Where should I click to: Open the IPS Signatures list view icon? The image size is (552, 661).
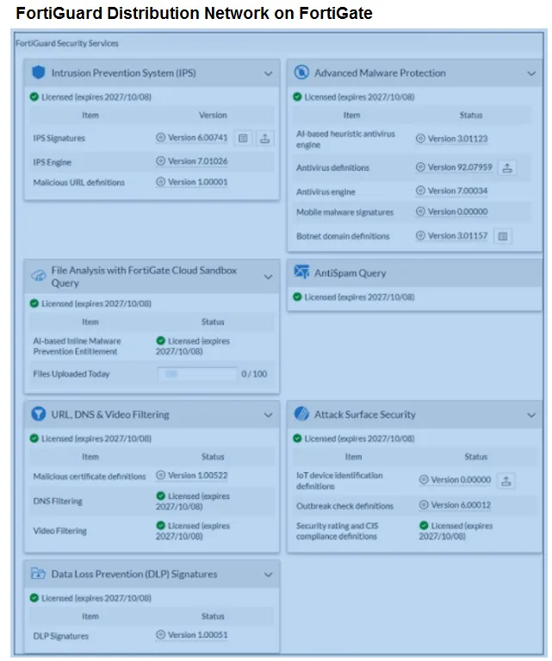coord(243,138)
